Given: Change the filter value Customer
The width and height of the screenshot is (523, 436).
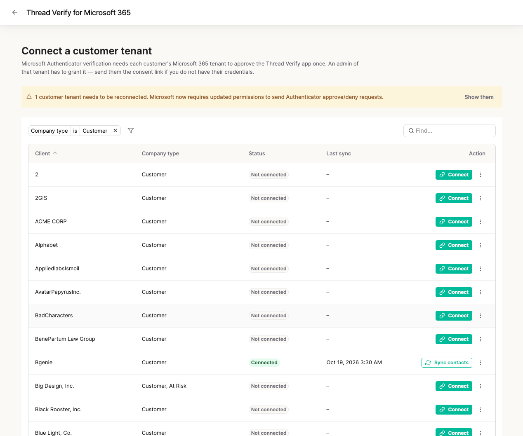Looking at the screenshot, I should (x=95, y=131).
